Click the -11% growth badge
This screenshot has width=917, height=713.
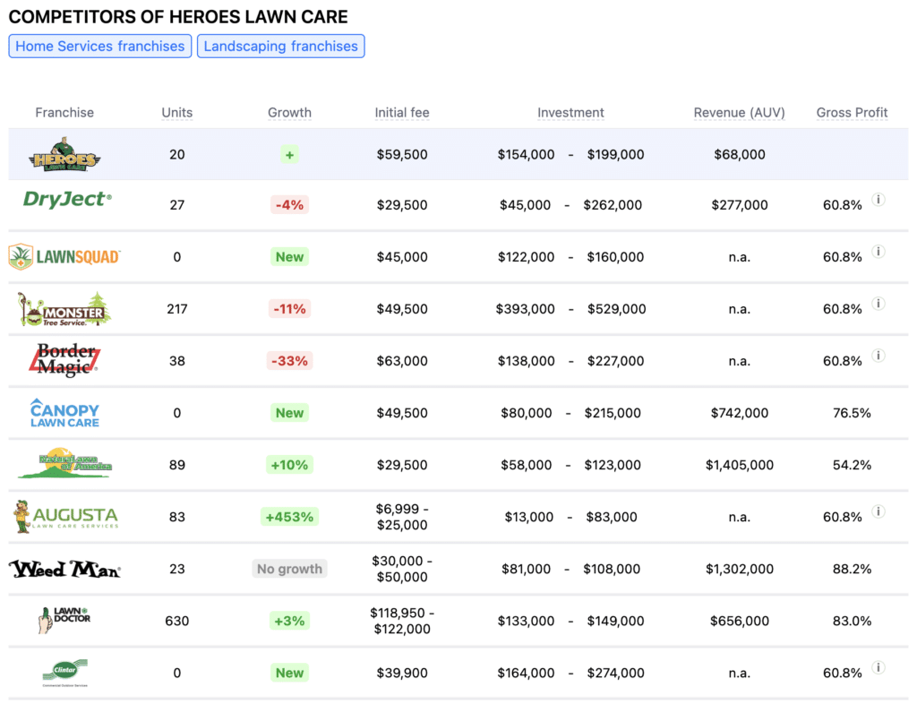point(289,309)
